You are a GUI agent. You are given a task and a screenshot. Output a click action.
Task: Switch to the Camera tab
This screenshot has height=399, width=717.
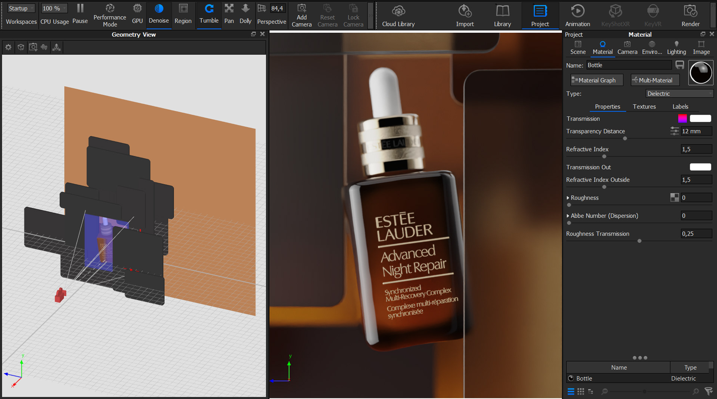tap(627, 48)
